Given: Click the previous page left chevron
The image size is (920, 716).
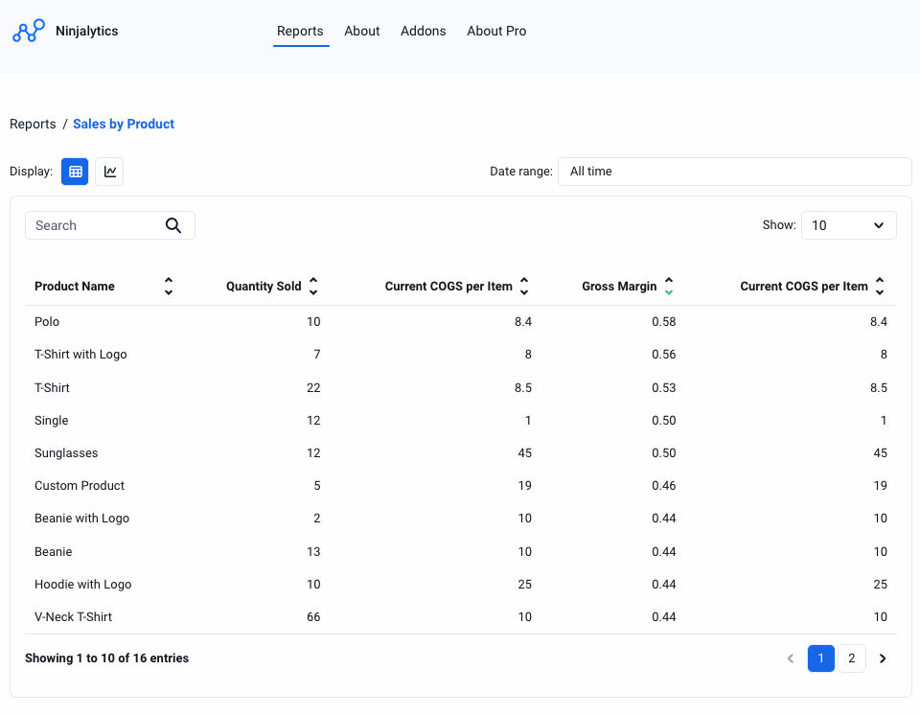Looking at the screenshot, I should point(790,658).
